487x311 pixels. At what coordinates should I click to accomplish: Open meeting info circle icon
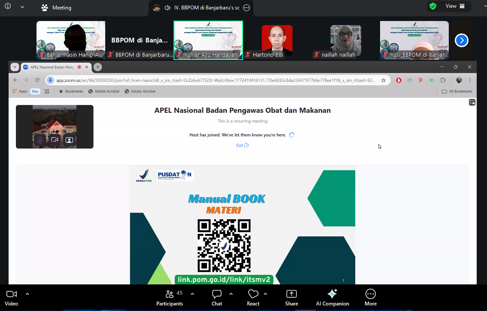pos(8,7)
